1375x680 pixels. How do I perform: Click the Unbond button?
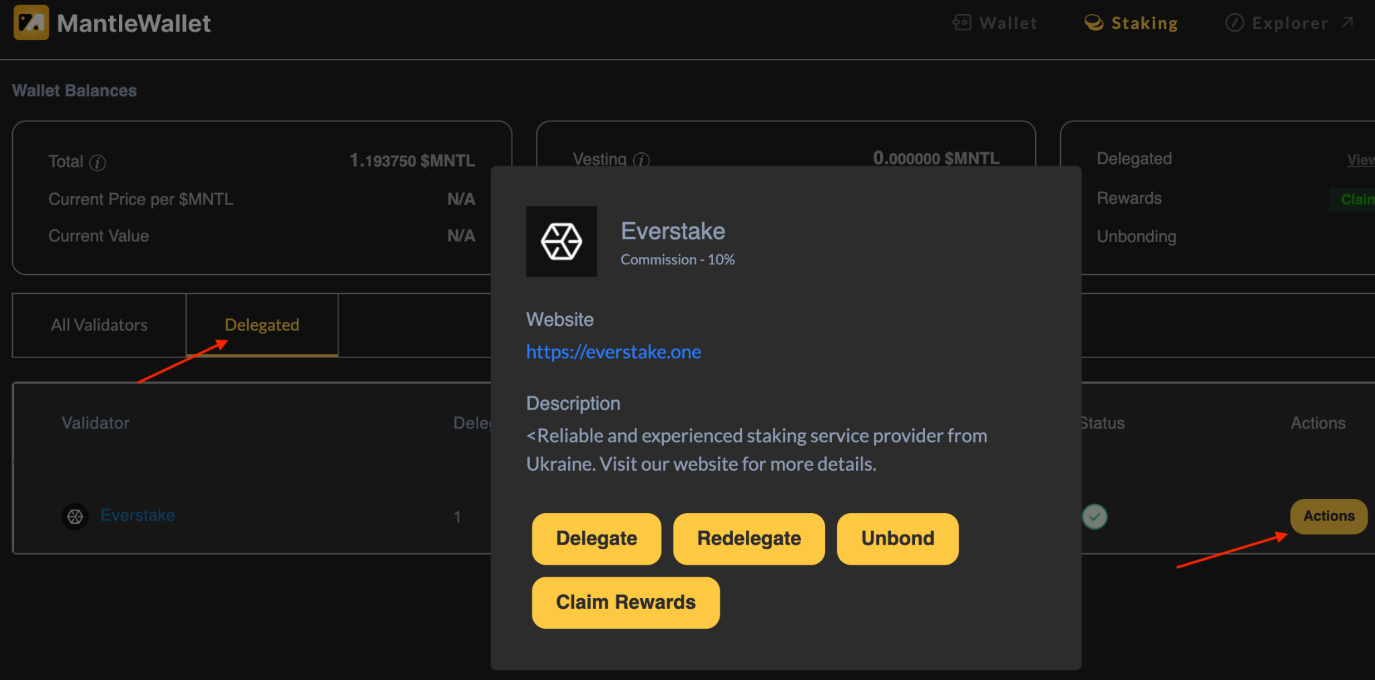tap(898, 539)
